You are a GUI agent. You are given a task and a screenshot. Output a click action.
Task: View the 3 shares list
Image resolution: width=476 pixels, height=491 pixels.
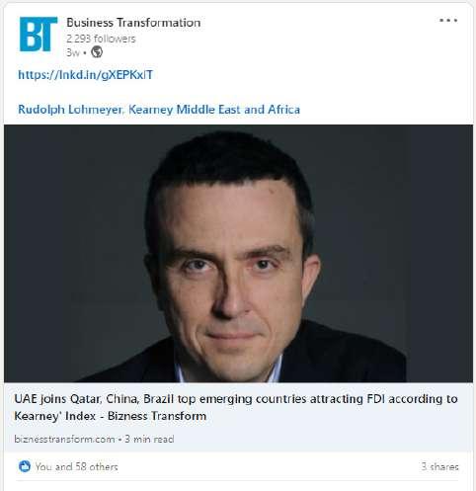coord(440,466)
